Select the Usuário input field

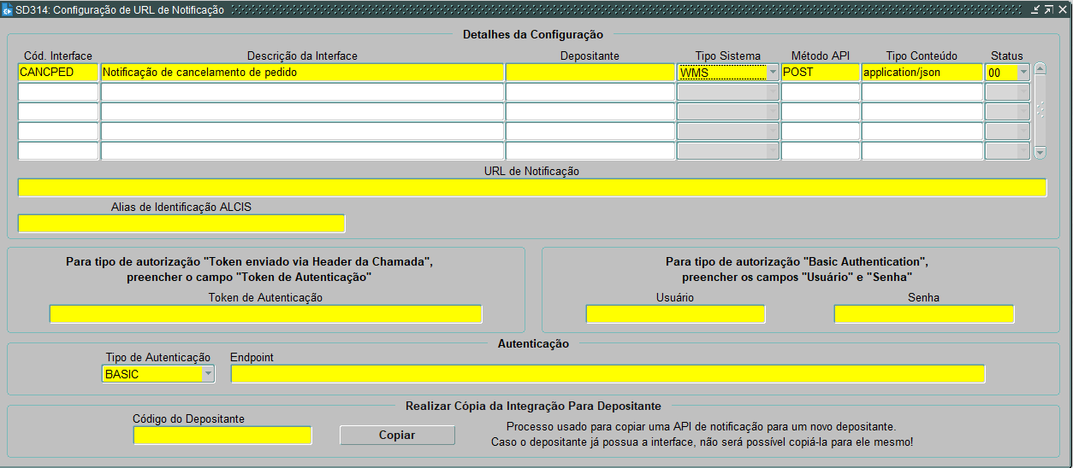pos(675,313)
